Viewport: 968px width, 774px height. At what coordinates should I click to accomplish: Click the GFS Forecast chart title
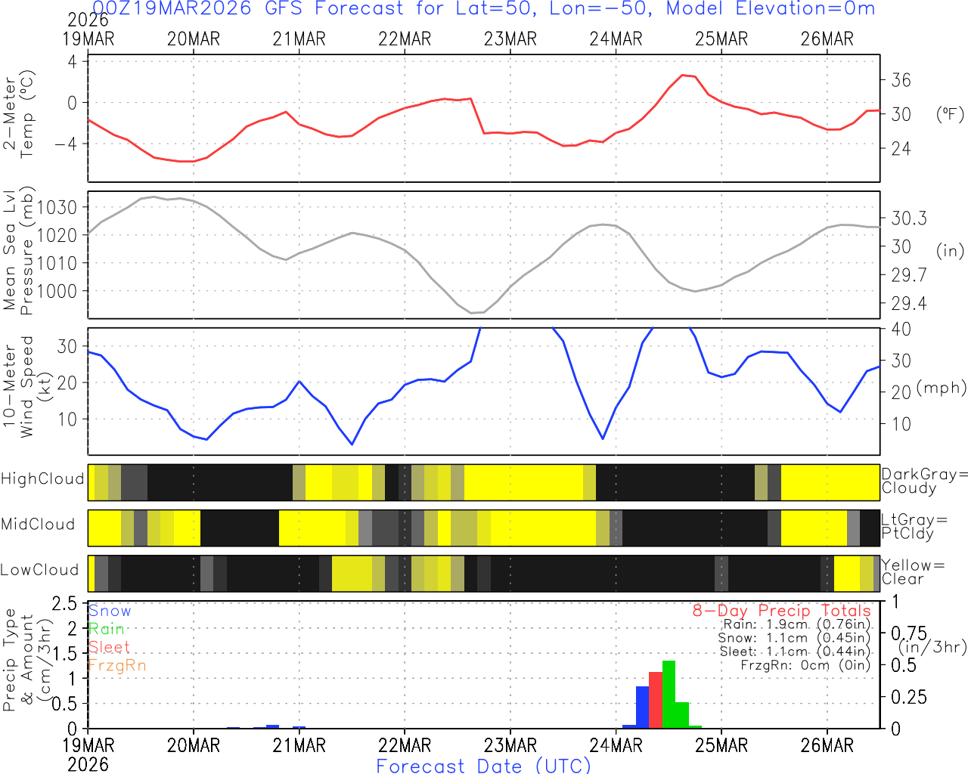(484, 9)
